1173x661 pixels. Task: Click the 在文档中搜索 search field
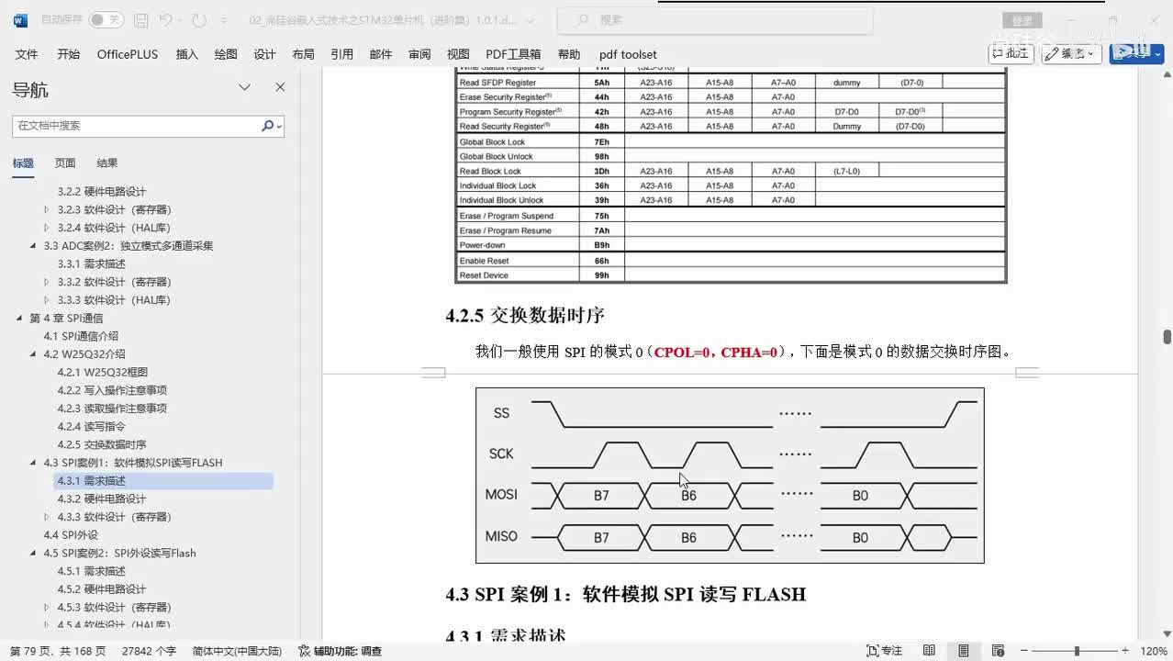(136, 126)
